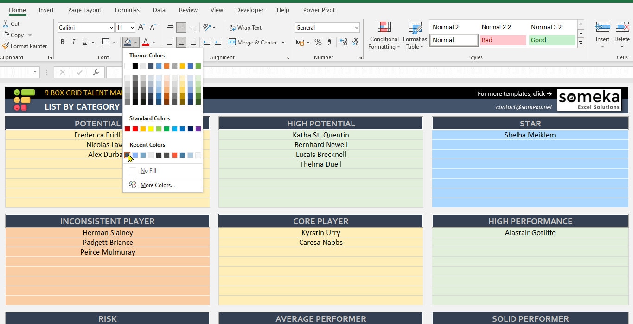Enable Wrap Text for the selection
The width and height of the screenshot is (633, 324).
point(246,28)
